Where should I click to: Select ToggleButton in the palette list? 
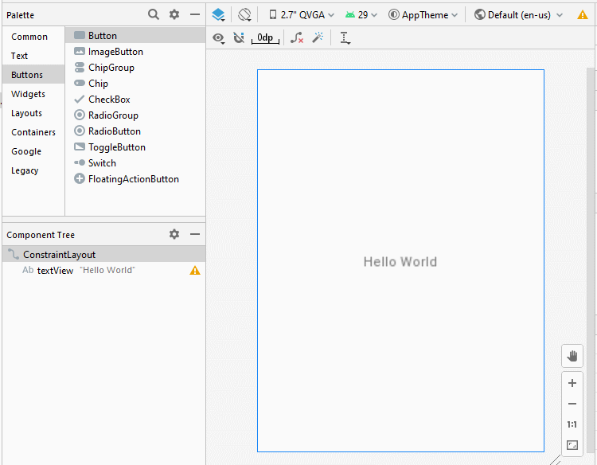tap(135, 147)
